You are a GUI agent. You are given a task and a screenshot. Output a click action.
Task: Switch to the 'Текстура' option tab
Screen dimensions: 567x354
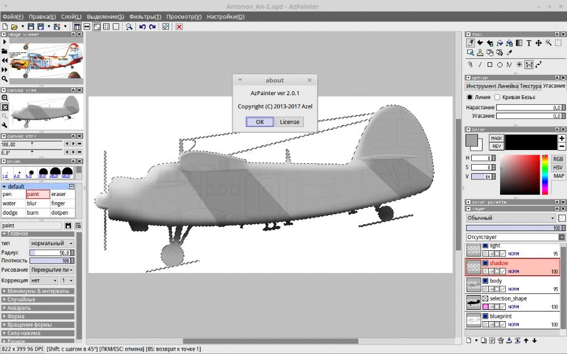click(530, 86)
